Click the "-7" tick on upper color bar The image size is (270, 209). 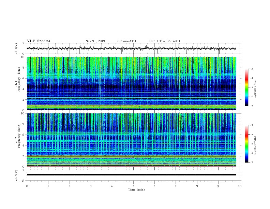tap(251, 106)
